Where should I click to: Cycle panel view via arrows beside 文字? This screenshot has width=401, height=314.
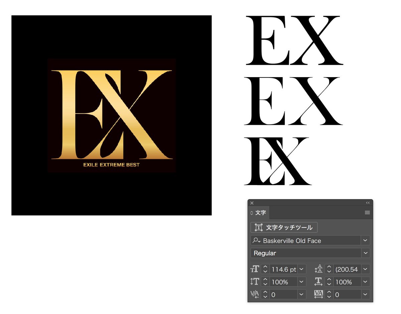(x=252, y=212)
